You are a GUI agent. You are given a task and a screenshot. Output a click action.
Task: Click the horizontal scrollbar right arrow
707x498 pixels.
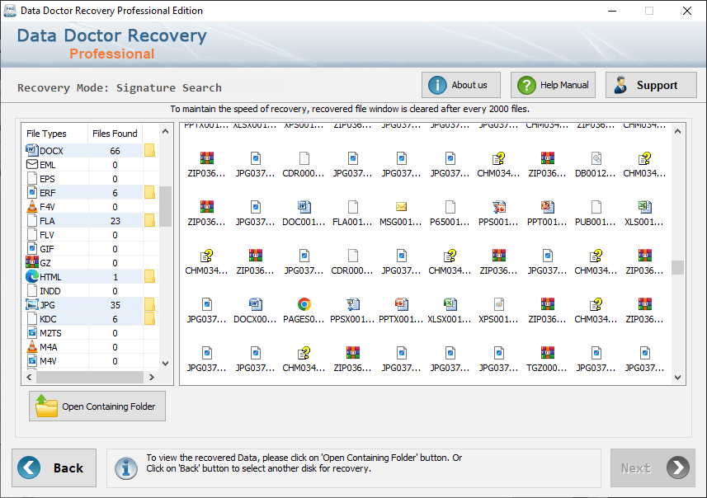pos(152,378)
